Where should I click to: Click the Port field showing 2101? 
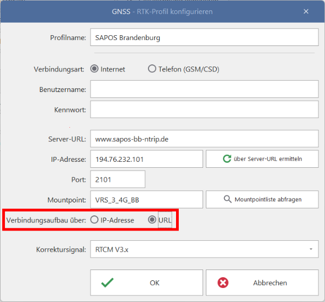[x=118, y=179]
